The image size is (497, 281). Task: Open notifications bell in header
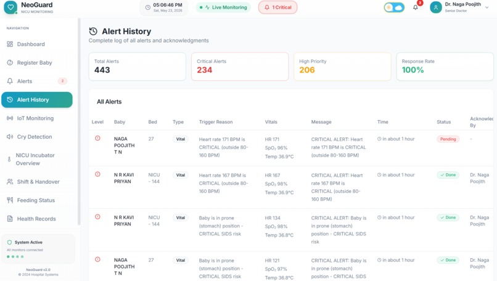pos(416,7)
